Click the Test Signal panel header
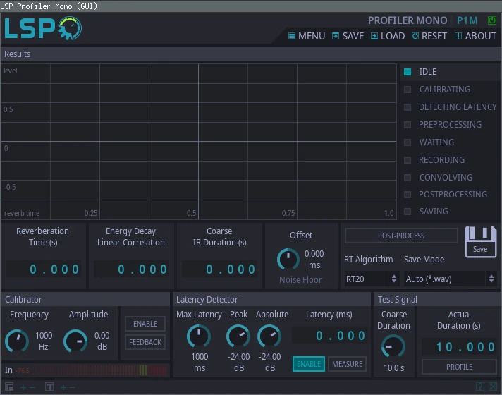Image resolution: width=502 pixels, height=395 pixels. click(437, 300)
